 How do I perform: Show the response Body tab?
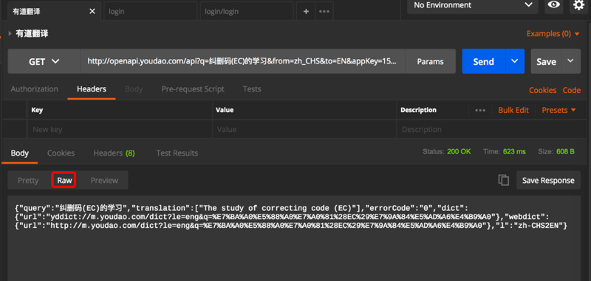20,153
